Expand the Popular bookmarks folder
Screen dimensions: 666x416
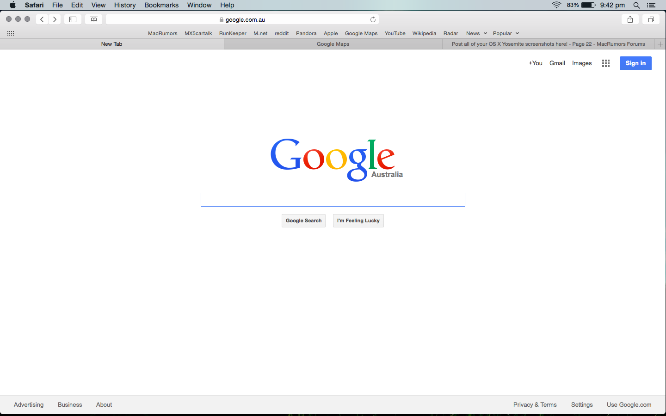click(x=506, y=33)
